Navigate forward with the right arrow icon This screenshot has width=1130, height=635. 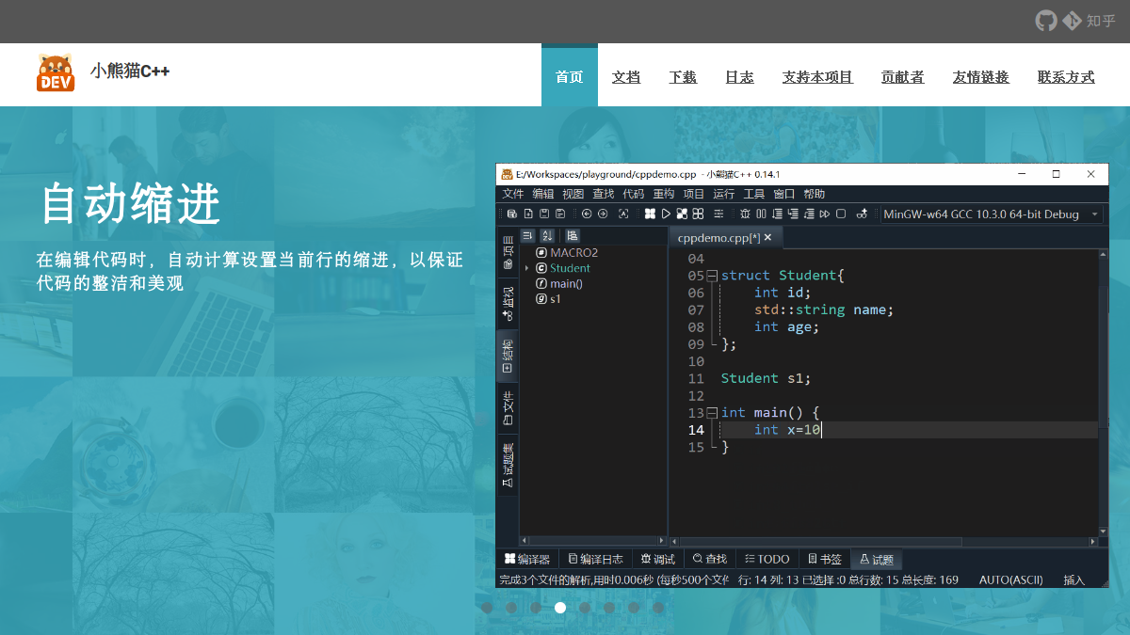603,214
